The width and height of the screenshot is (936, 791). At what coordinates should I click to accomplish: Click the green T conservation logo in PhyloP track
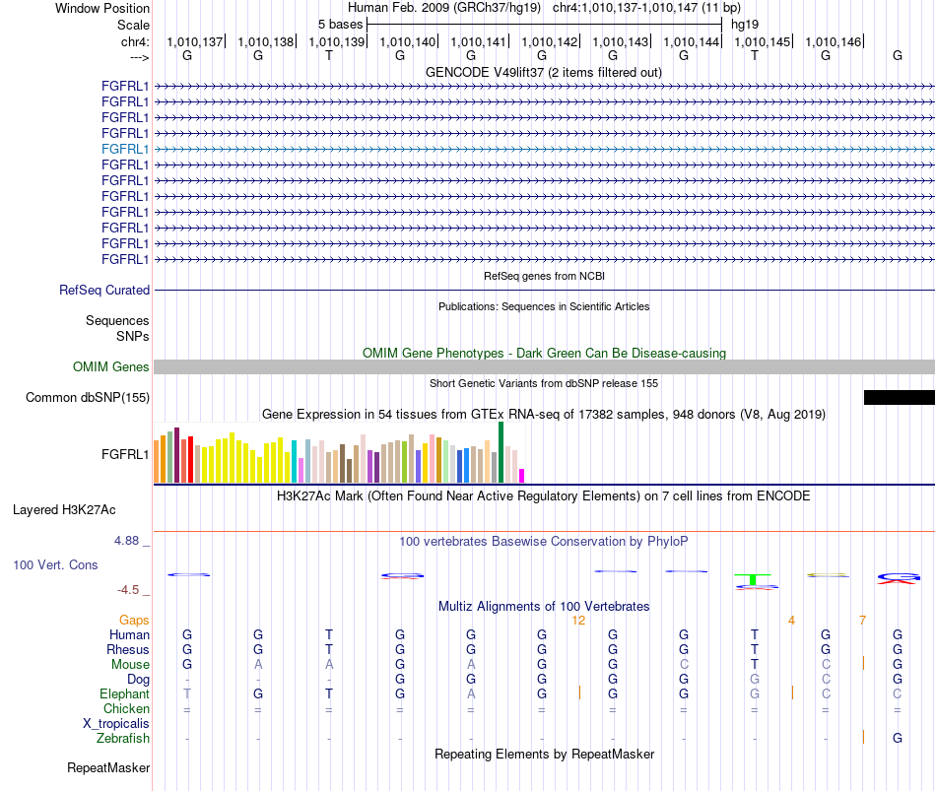pyautogui.click(x=754, y=579)
